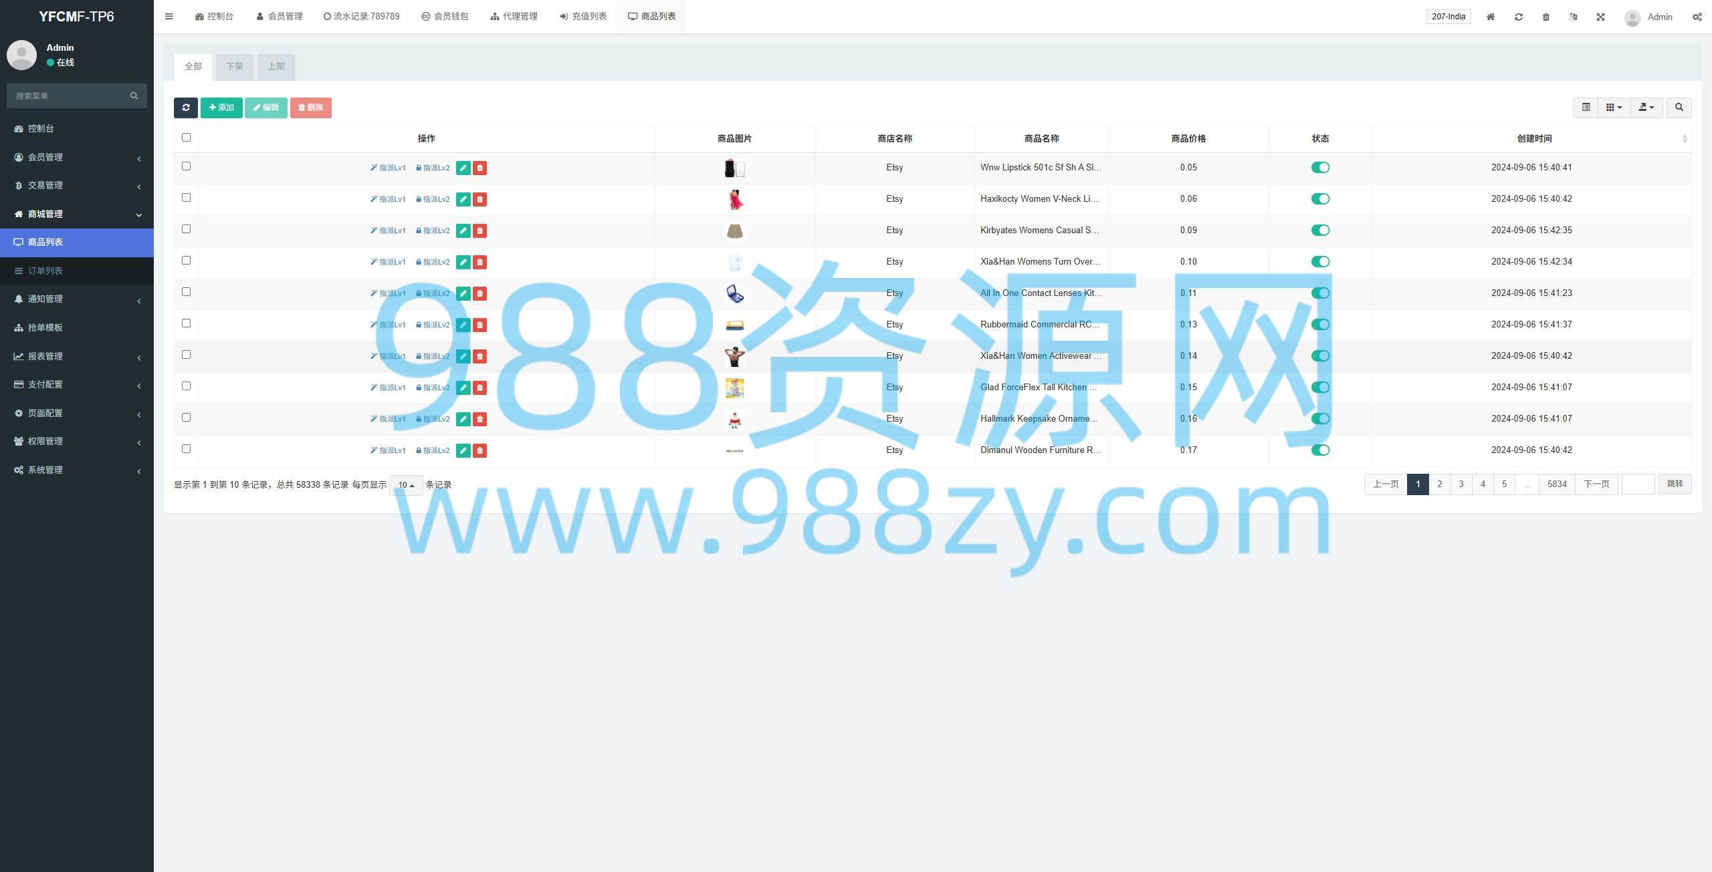This screenshot has width=1712, height=872.
Task: Open the rows-per-page dropdown showing 10
Action: (x=406, y=485)
